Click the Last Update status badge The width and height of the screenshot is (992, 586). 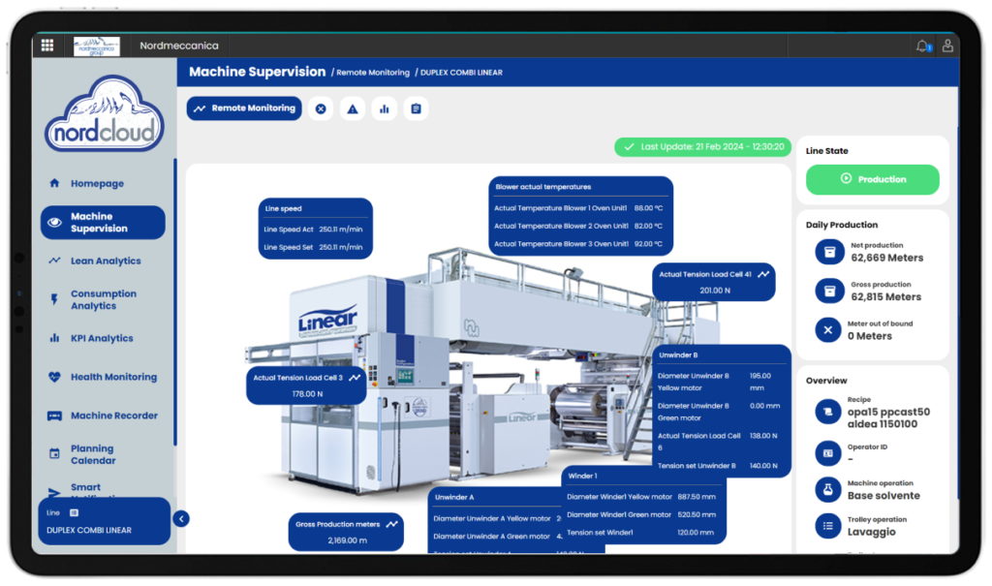[x=703, y=147]
